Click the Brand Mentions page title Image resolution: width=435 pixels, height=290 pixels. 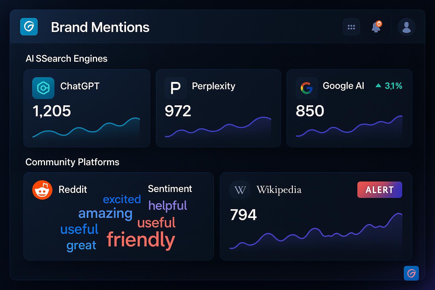click(x=100, y=27)
